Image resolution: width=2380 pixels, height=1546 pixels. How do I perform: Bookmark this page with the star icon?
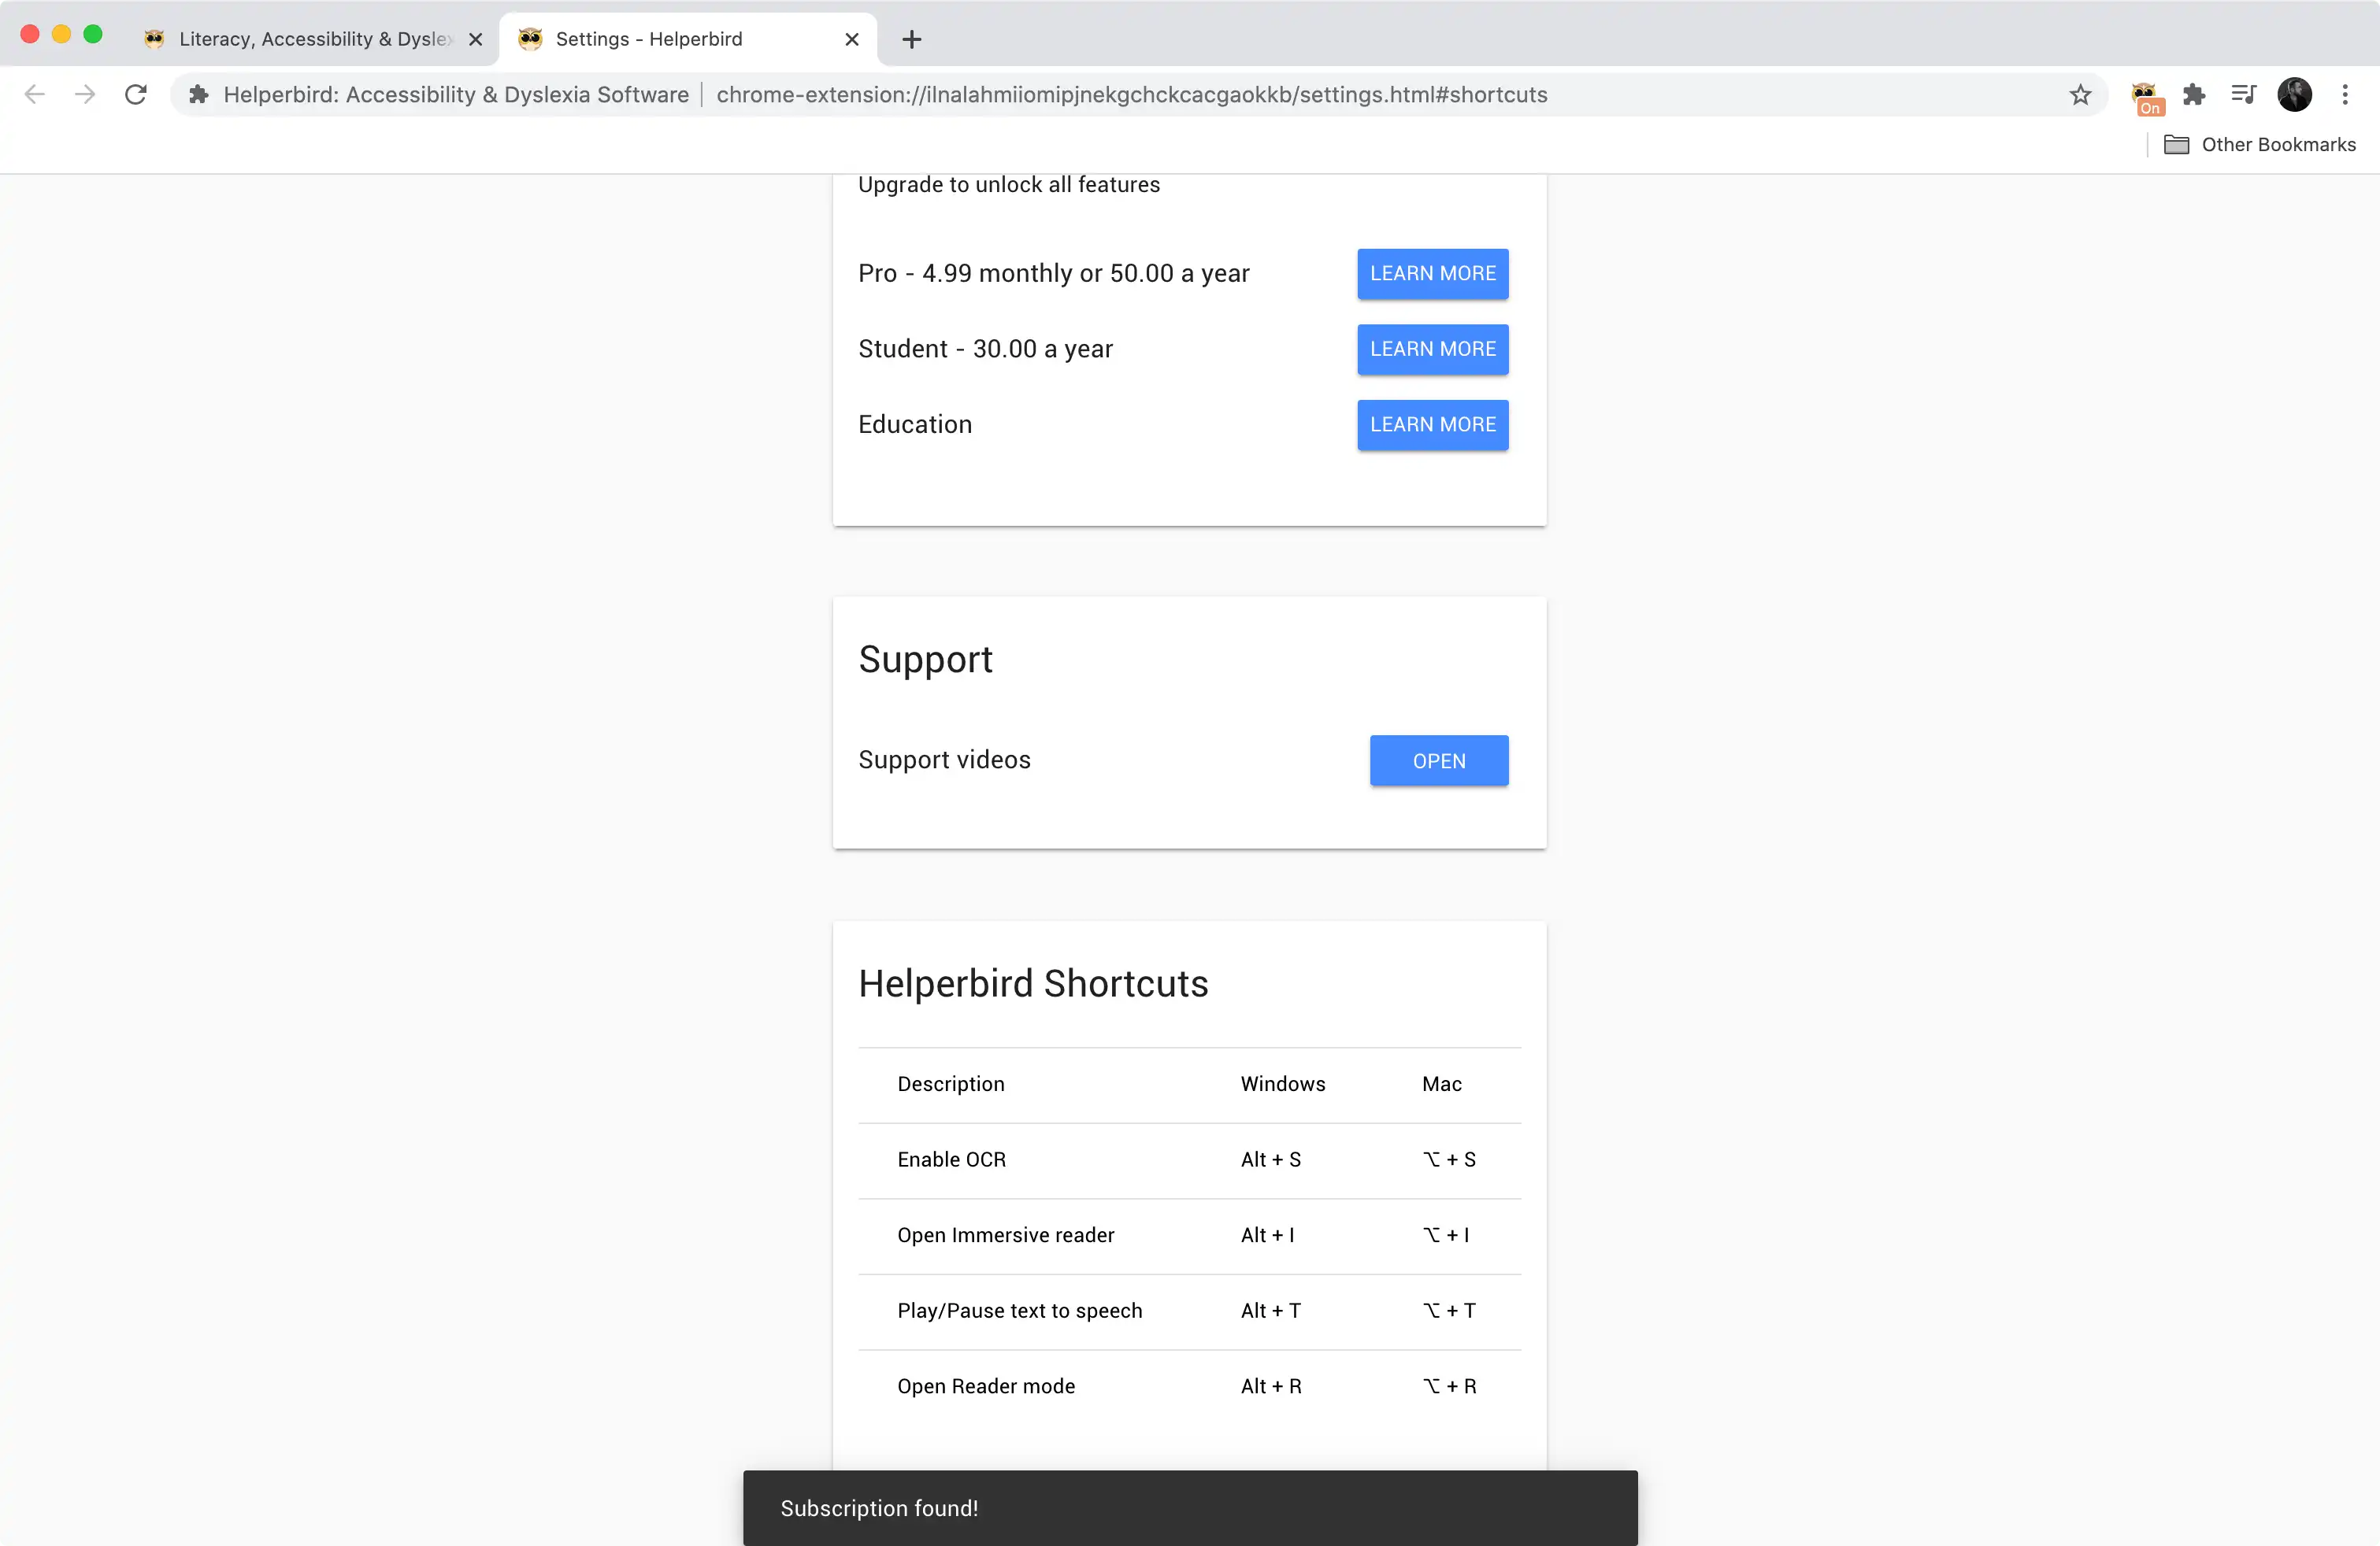pos(2080,94)
